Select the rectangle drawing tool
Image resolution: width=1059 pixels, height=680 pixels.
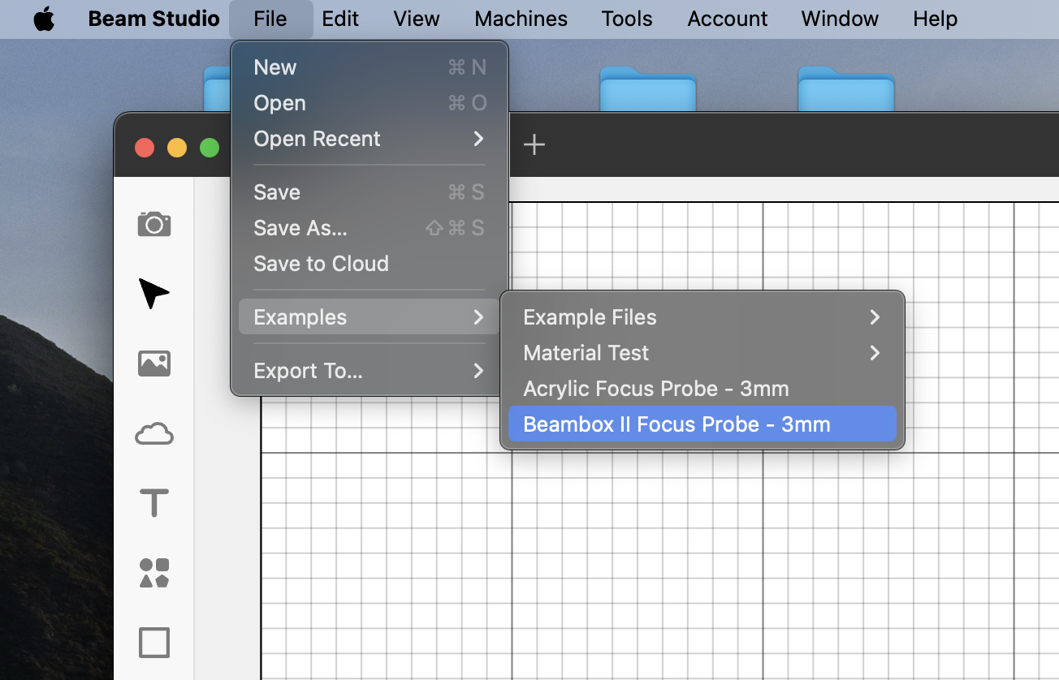pos(154,643)
